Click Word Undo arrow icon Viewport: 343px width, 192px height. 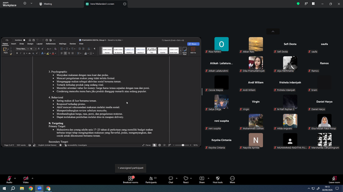click(38, 40)
